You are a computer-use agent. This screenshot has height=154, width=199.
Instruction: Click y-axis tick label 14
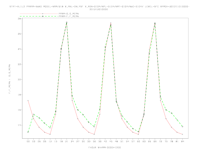click(x=19, y=125)
